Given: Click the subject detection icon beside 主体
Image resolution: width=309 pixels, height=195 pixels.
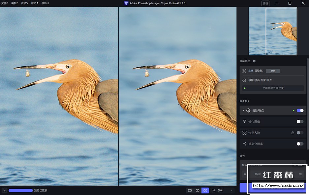Looking at the screenshot, I should (x=244, y=71).
